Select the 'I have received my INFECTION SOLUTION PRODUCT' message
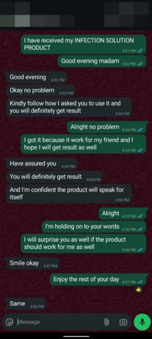Screen dimensions: 152x339 (83, 44)
